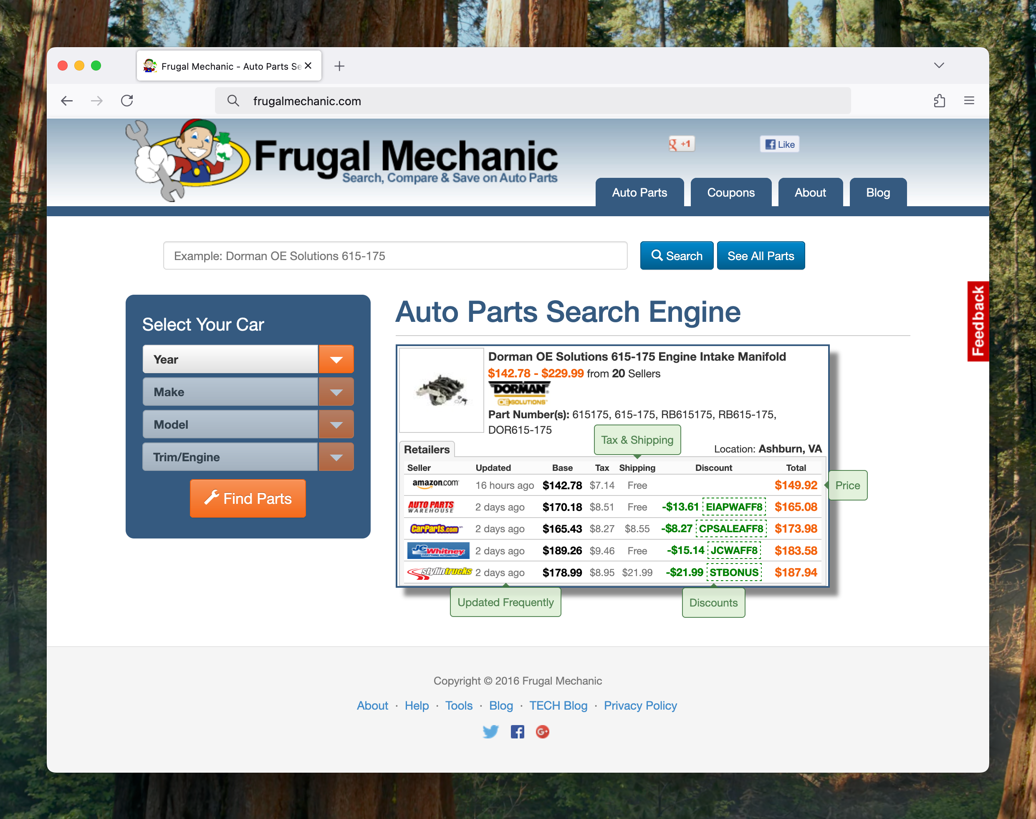Click the amazon.com seller logo
This screenshot has width=1036, height=819.
(x=436, y=484)
